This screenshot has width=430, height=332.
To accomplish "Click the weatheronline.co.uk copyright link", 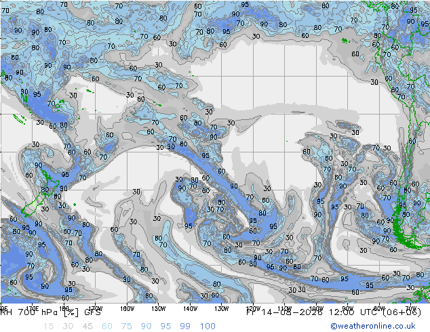I will [373, 326].
